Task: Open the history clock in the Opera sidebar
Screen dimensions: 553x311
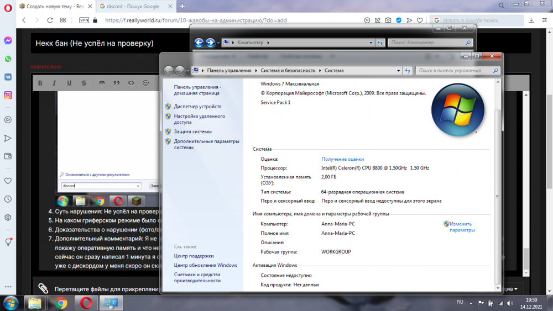Action: [8, 199]
